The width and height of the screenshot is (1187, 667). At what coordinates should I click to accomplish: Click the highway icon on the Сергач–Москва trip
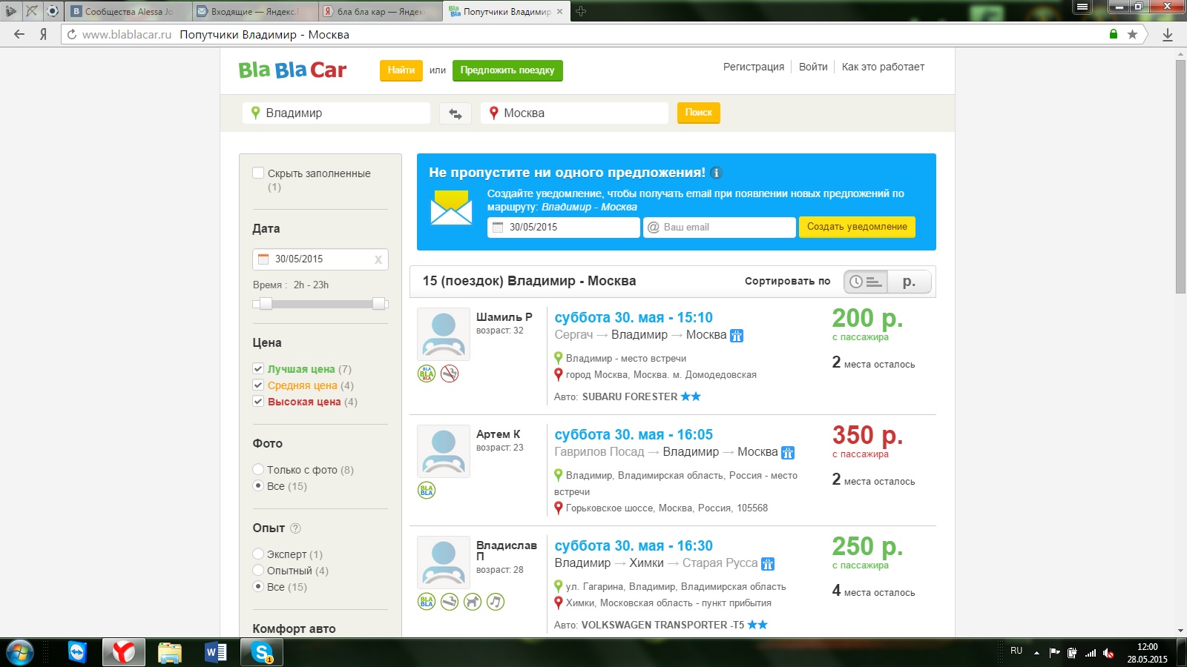[x=737, y=336]
